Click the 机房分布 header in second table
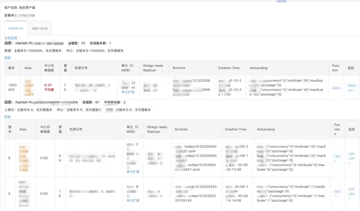Viewport: 360px width, 211px height. (x=76, y=129)
